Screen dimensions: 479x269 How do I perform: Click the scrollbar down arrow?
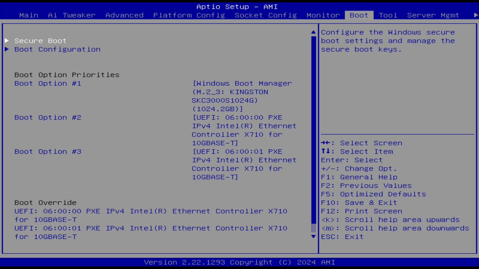point(314,236)
